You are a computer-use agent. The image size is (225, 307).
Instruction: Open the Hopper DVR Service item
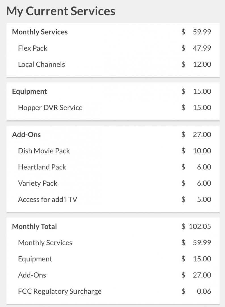click(x=113, y=108)
